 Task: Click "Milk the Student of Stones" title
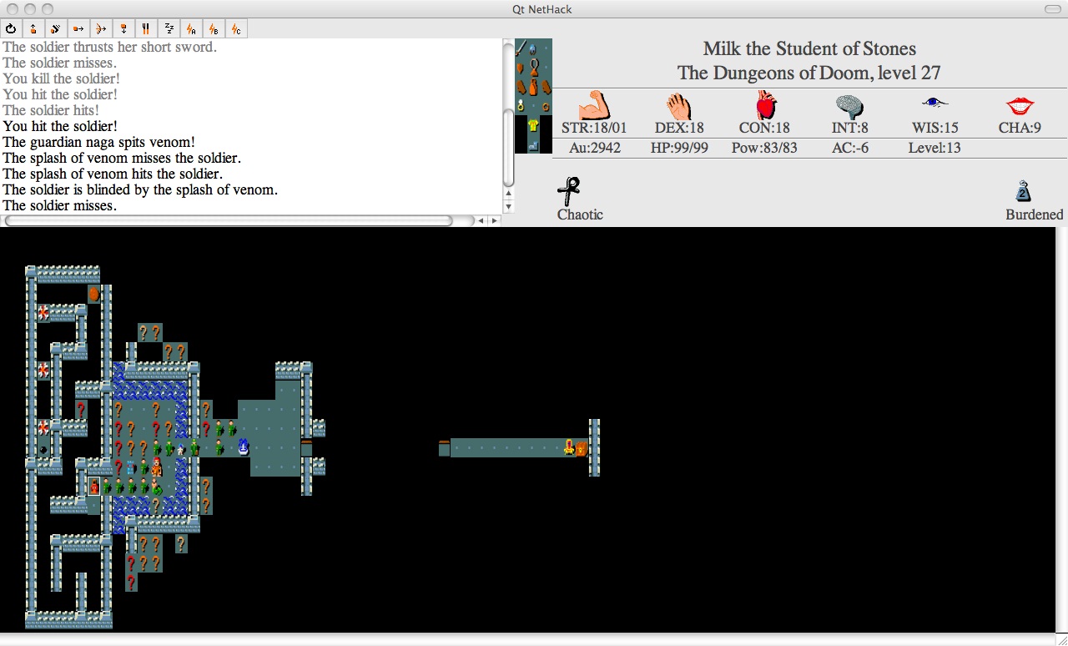[x=809, y=48]
